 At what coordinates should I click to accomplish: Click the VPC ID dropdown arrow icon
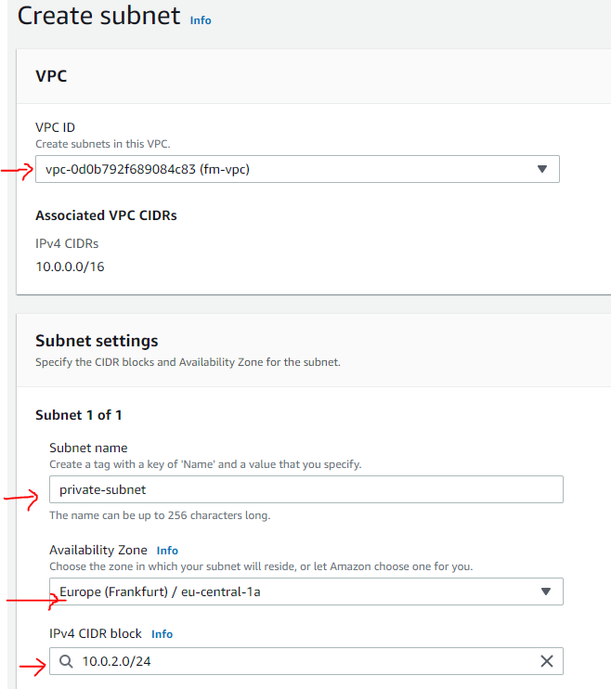(542, 169)
